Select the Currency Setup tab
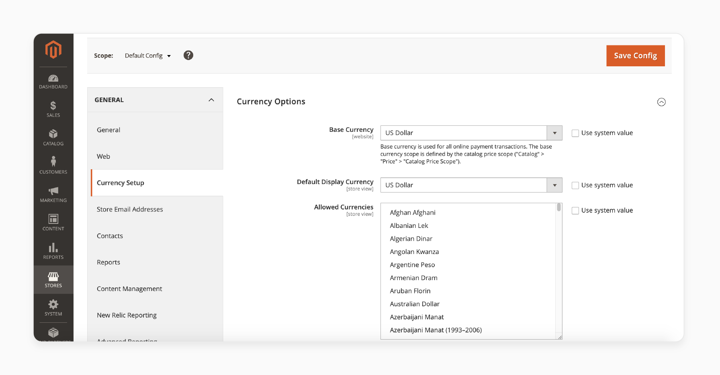 pos(157,183)
